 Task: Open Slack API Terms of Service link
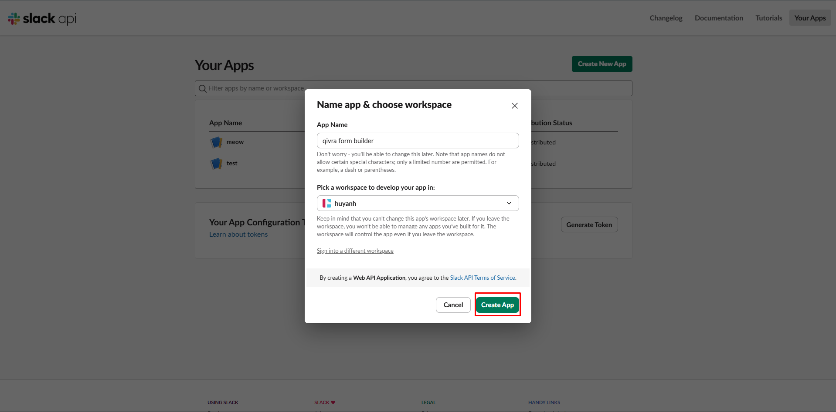[x=483, y=278]
